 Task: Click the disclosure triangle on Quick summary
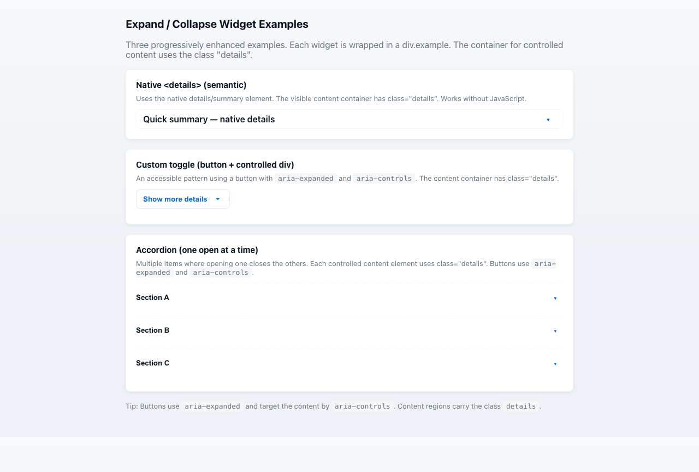click(x=548, y=119)
